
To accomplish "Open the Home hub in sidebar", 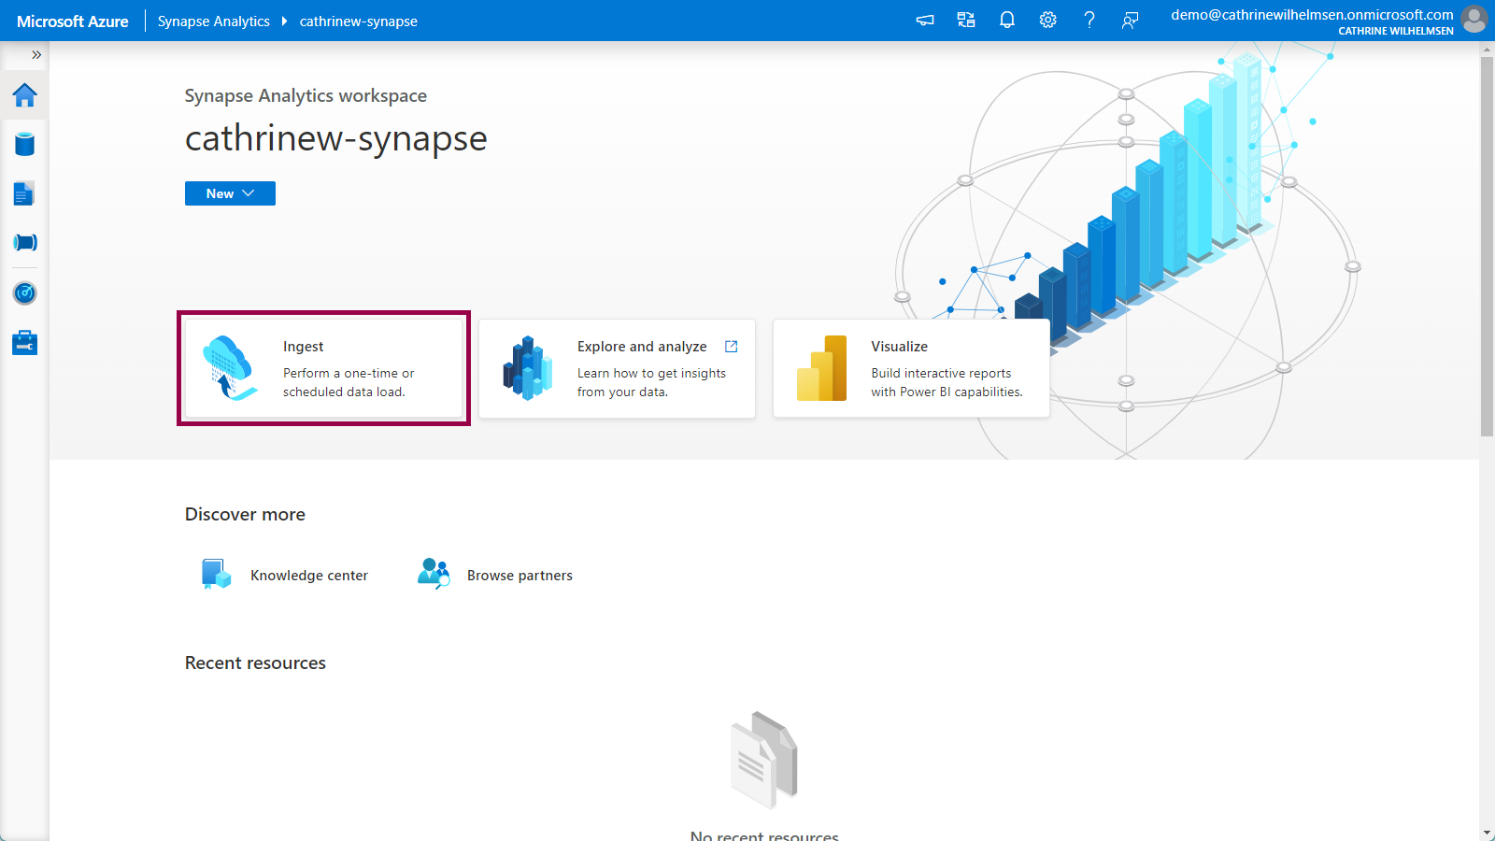I will (25, 95).
